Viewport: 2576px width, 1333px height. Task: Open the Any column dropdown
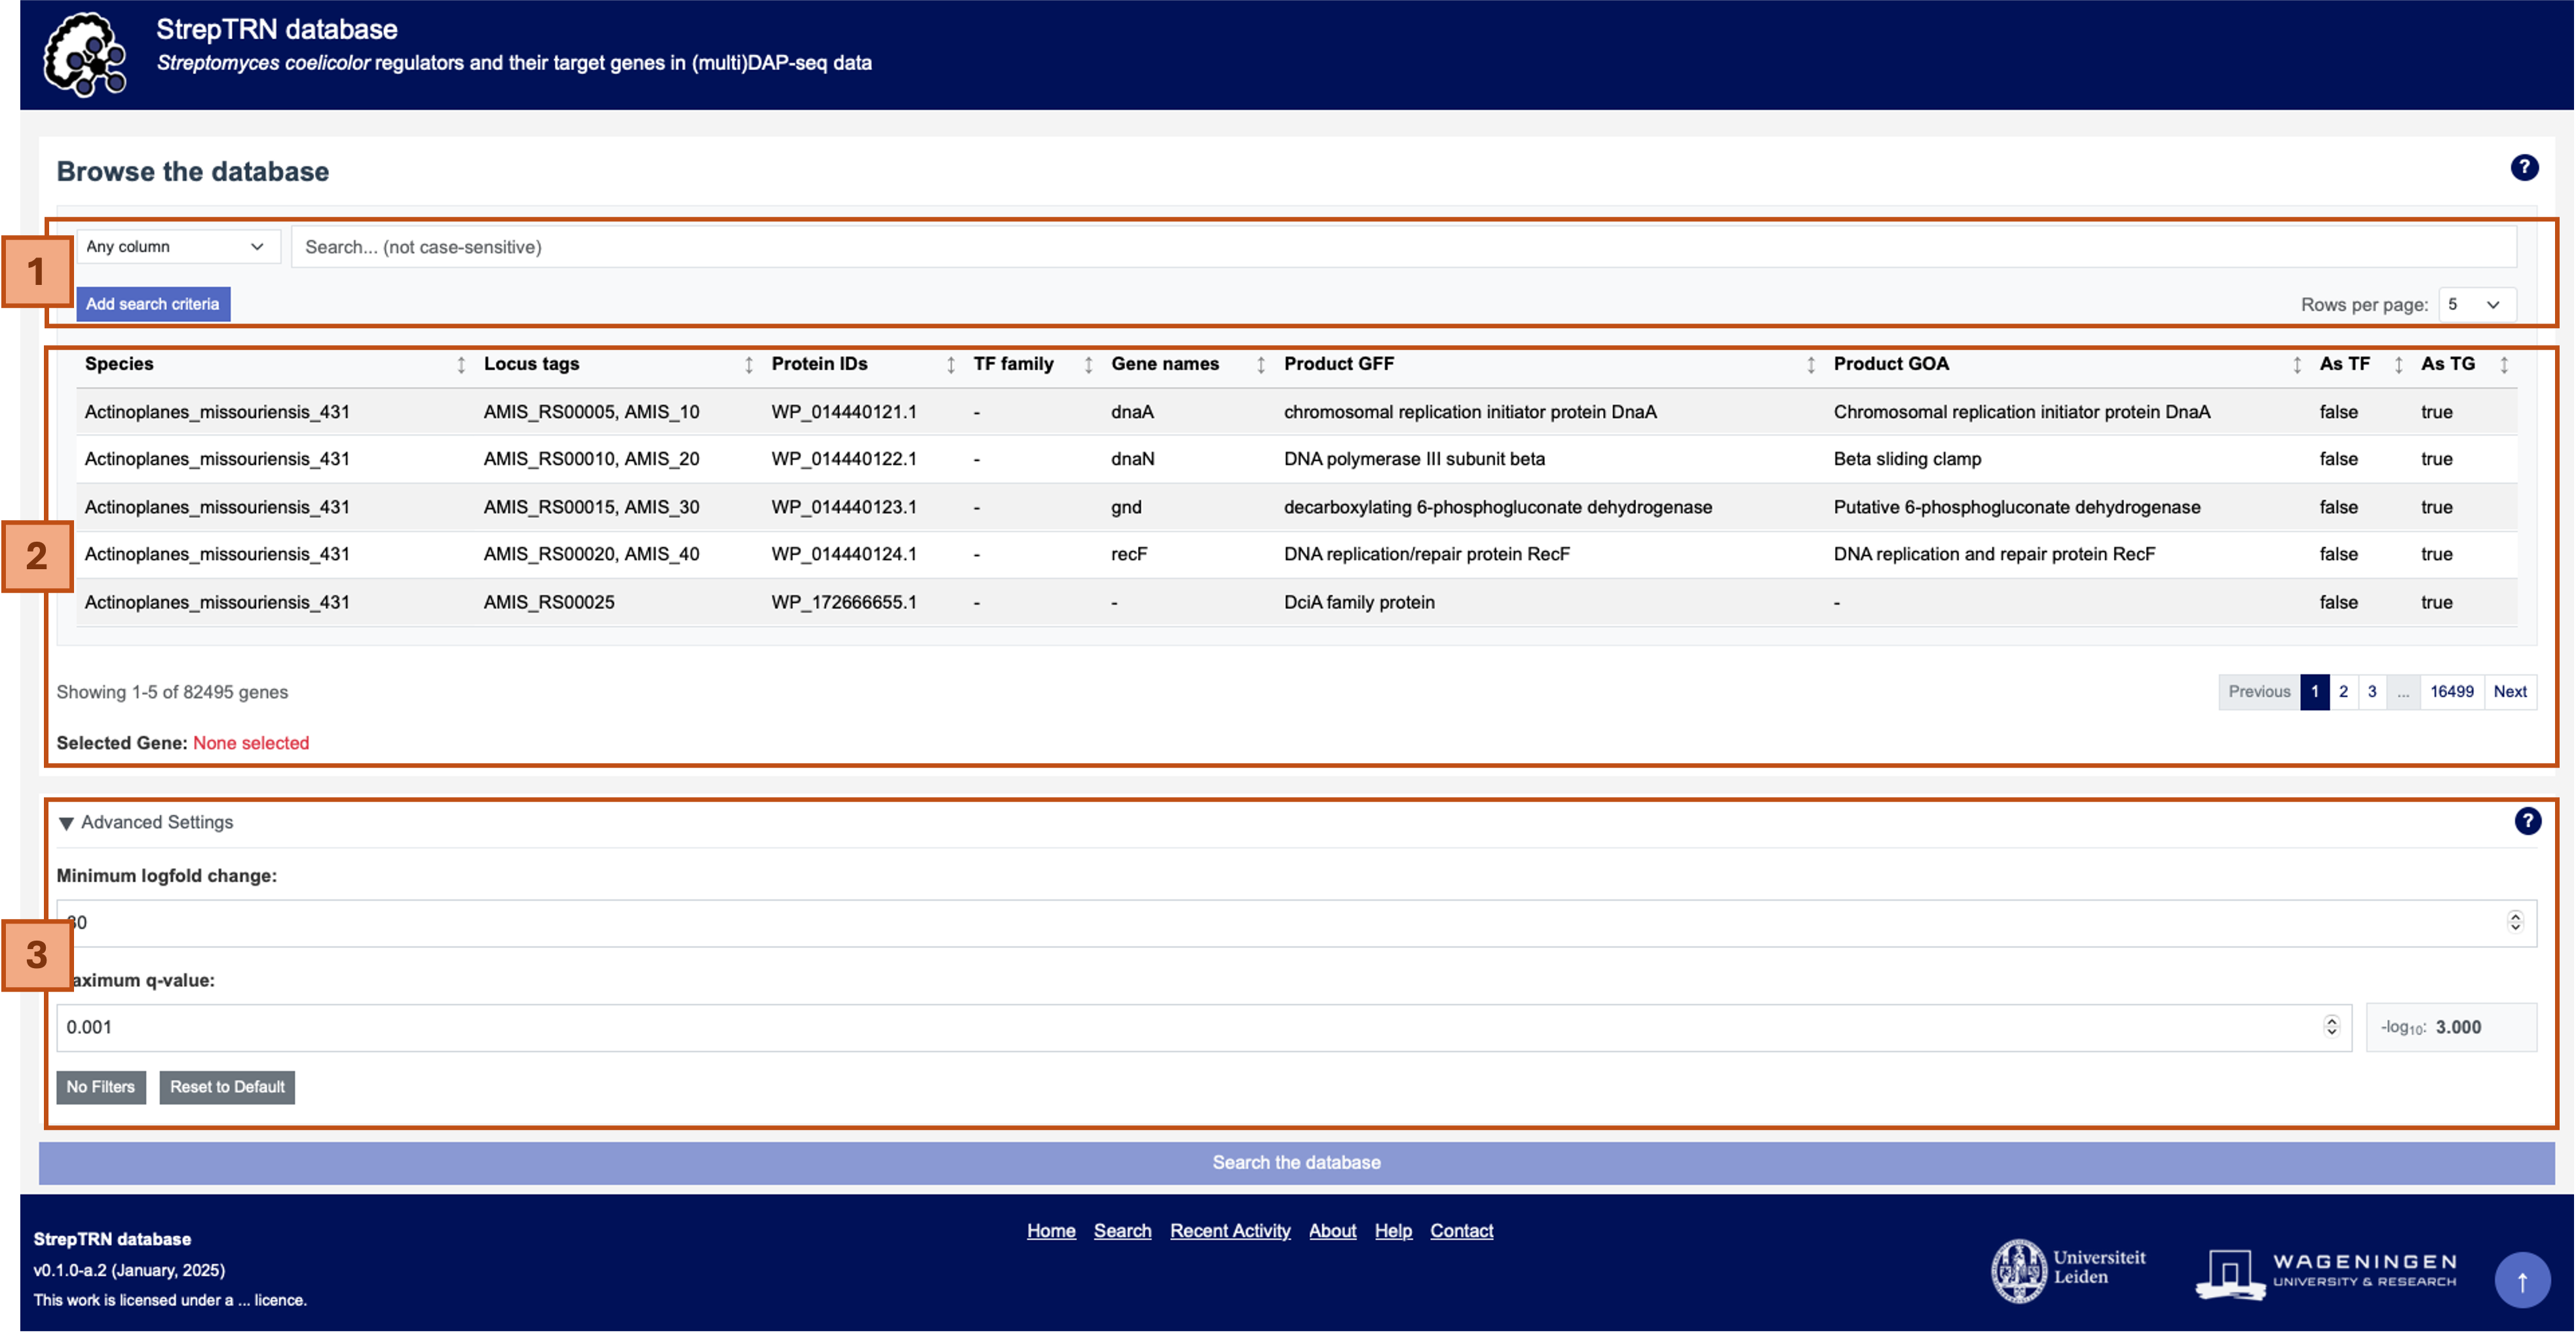(x=178, y=247)
